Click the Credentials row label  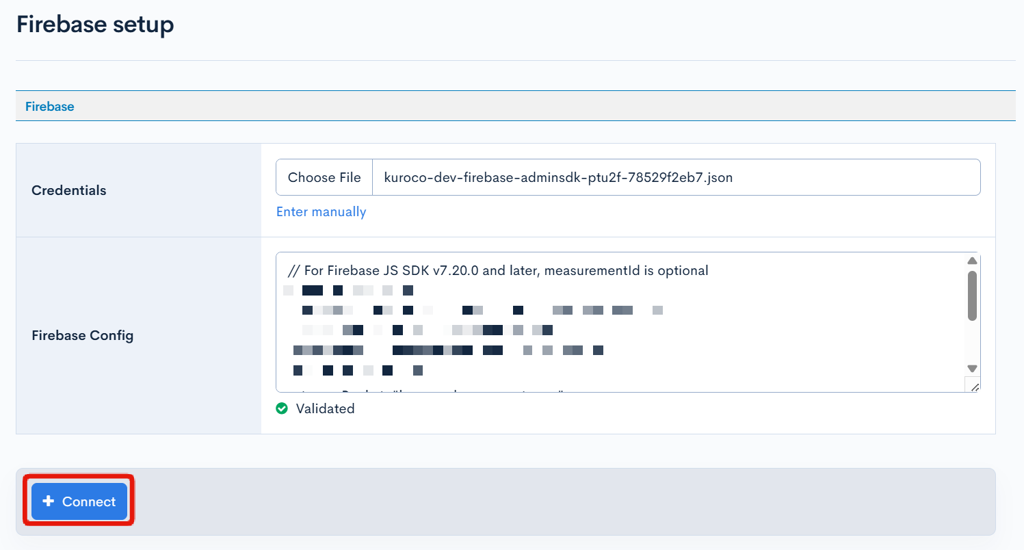pos(69,190)
